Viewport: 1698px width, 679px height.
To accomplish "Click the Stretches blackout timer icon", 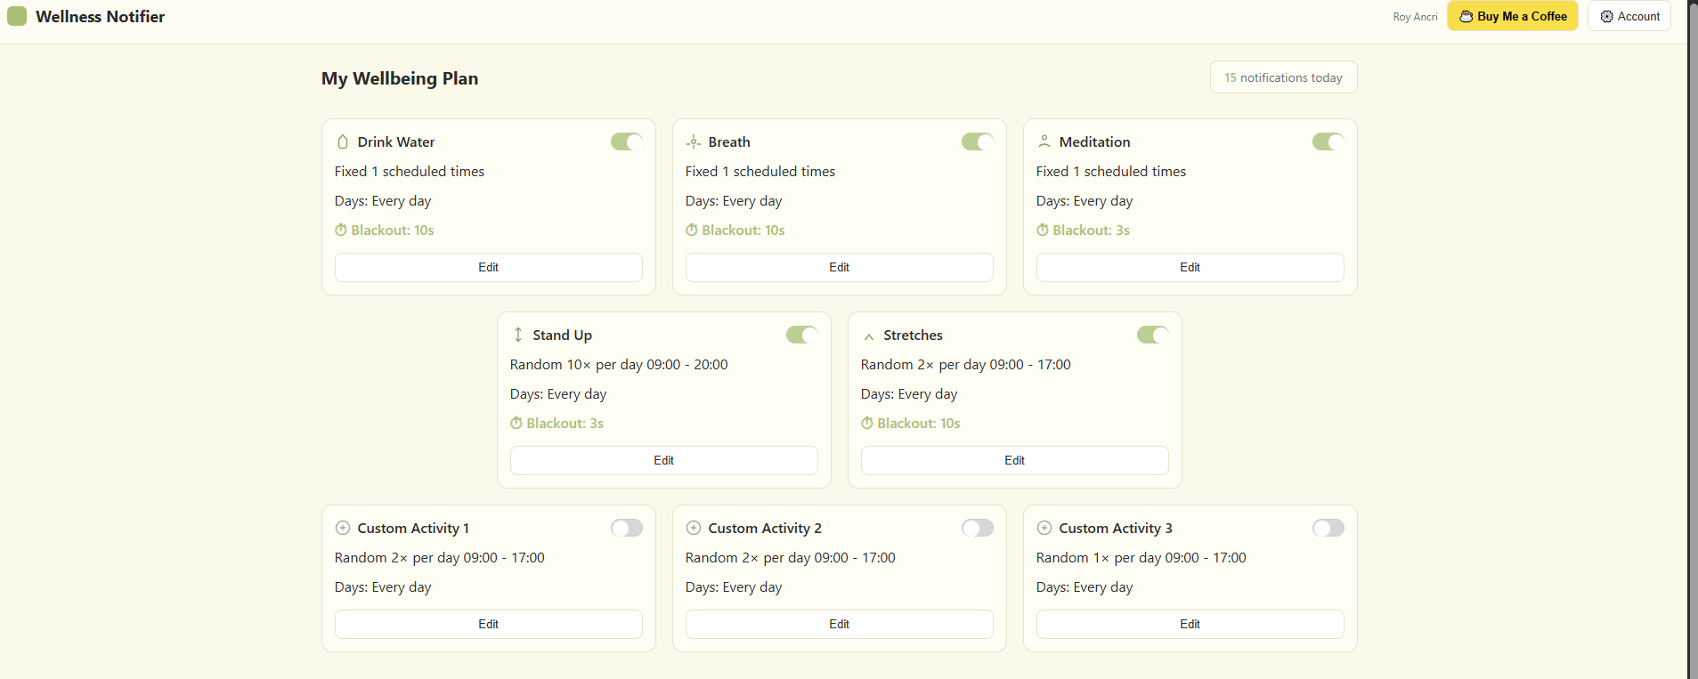I will (x=867, y=423).
